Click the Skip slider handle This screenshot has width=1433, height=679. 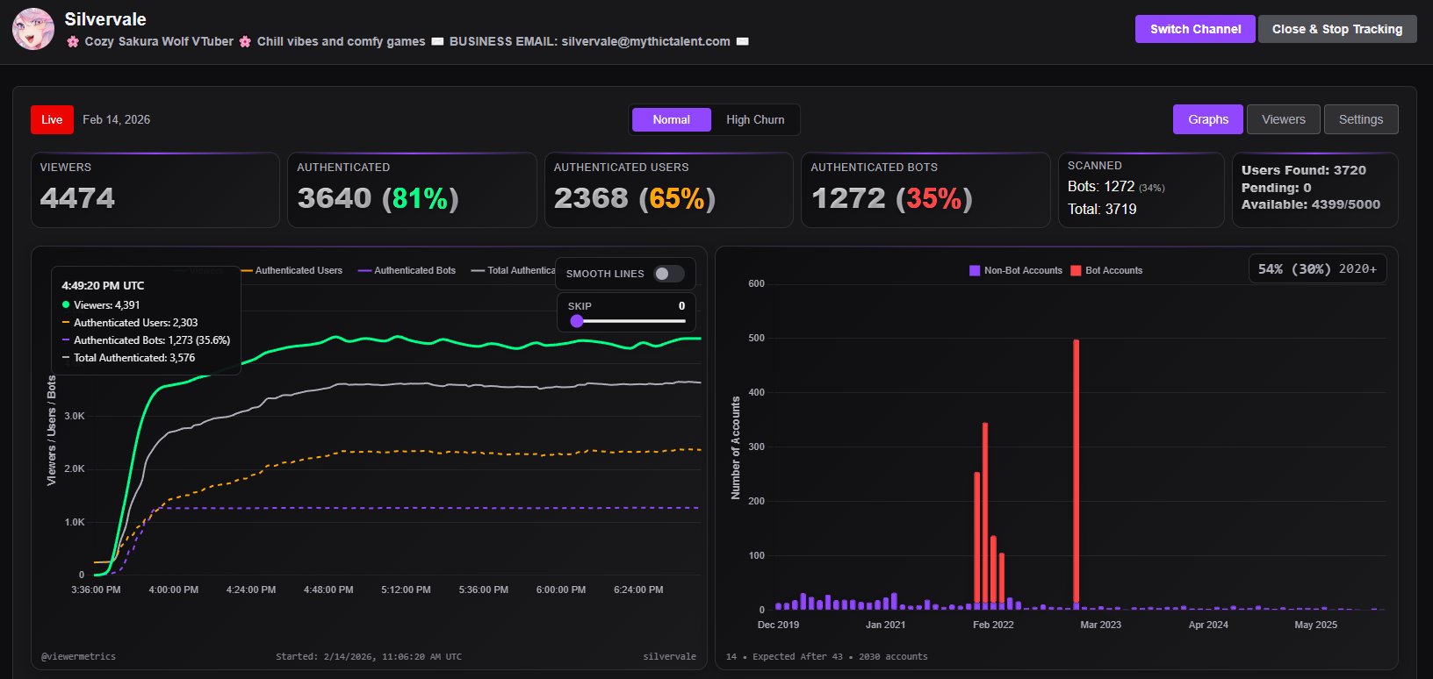[x=577, y=321]
